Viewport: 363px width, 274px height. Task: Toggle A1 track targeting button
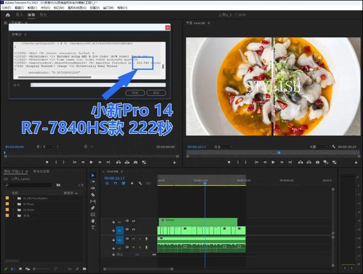click(x=120, y=240)
